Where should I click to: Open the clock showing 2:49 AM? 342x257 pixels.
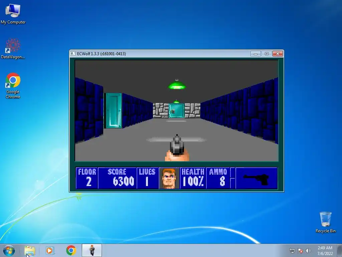325,251
